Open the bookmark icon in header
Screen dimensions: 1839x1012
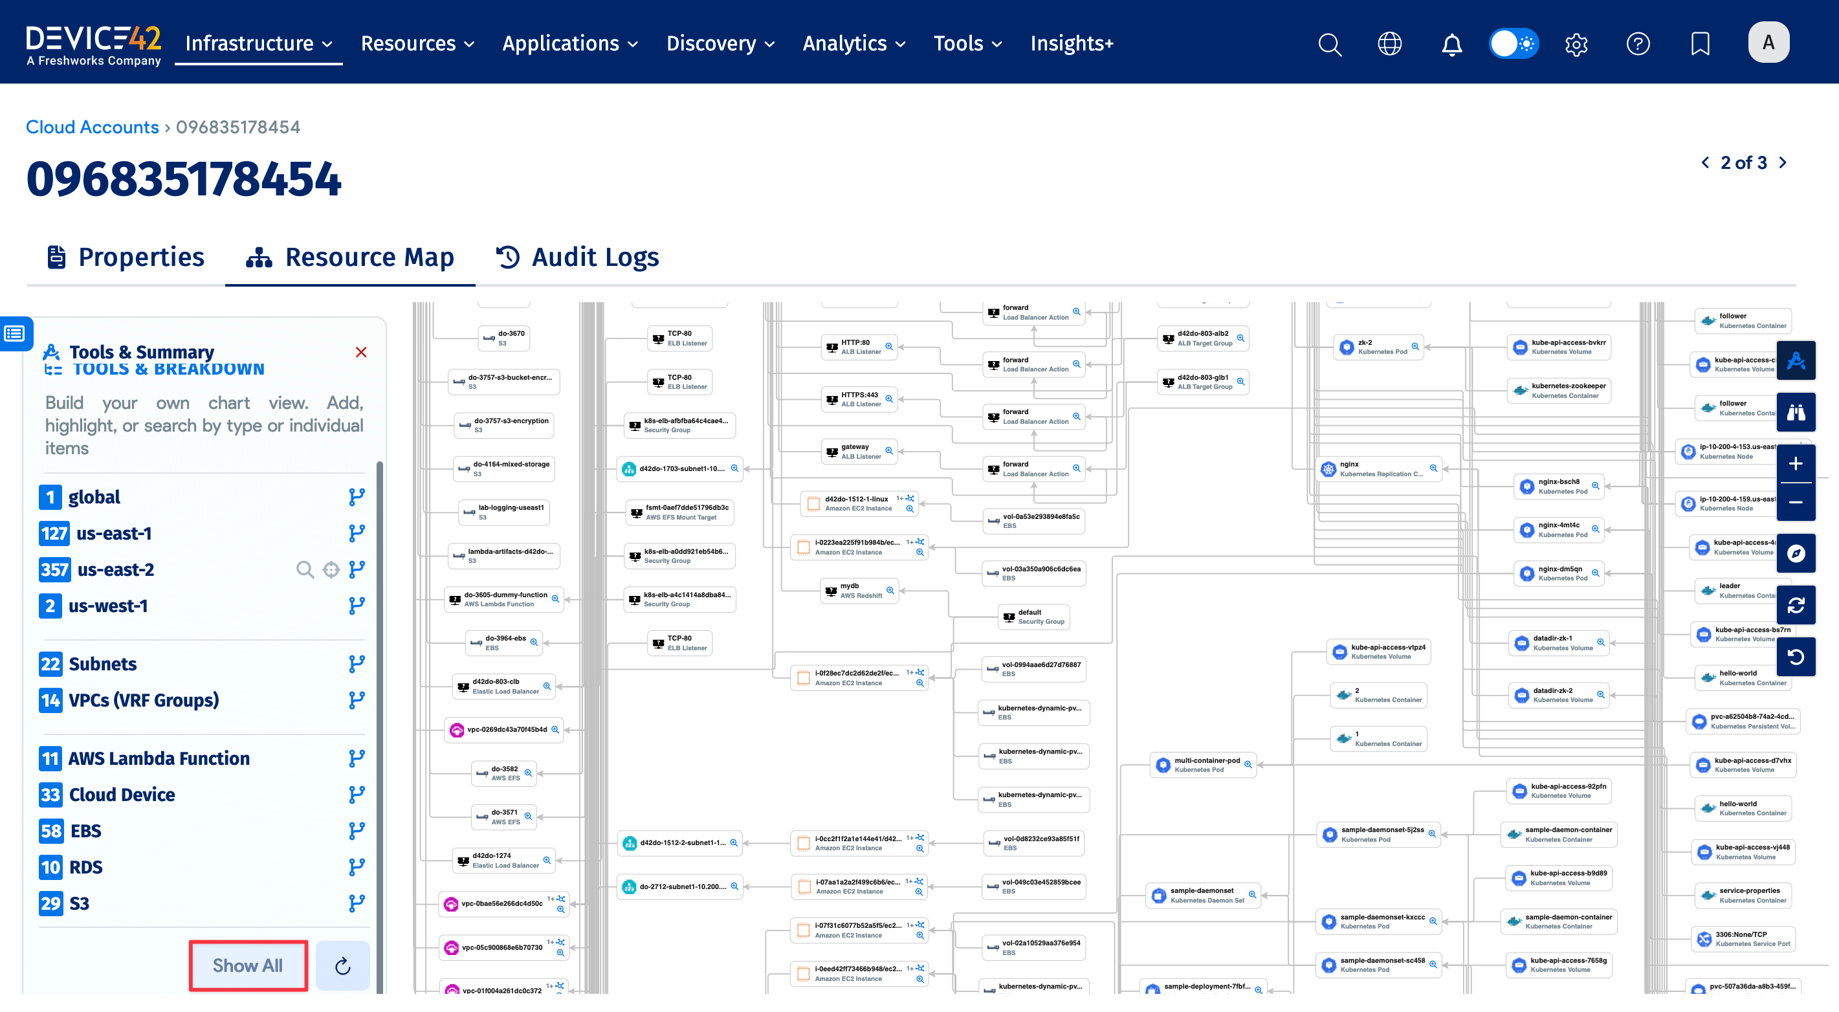coord(1700,44)
